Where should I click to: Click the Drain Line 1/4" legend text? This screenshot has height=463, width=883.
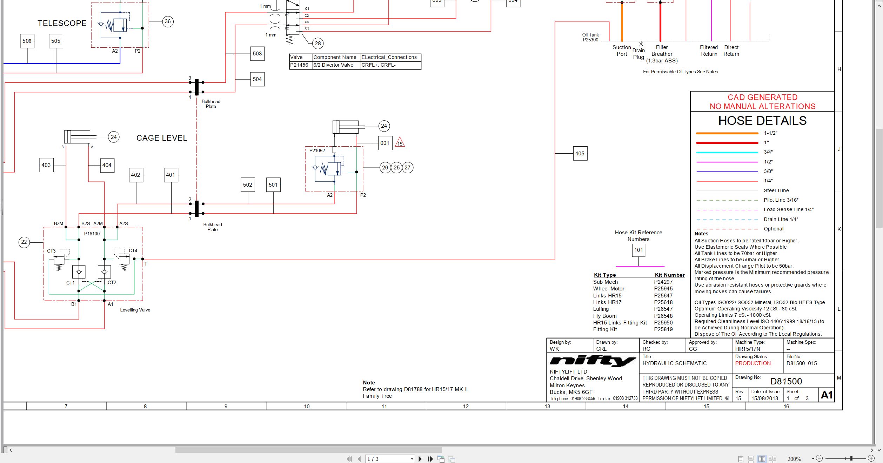[781, 219]
